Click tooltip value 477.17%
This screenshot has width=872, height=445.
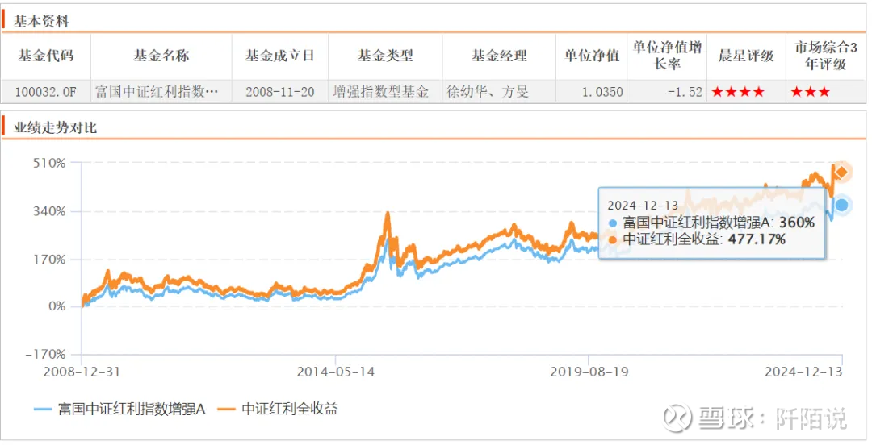757,239
